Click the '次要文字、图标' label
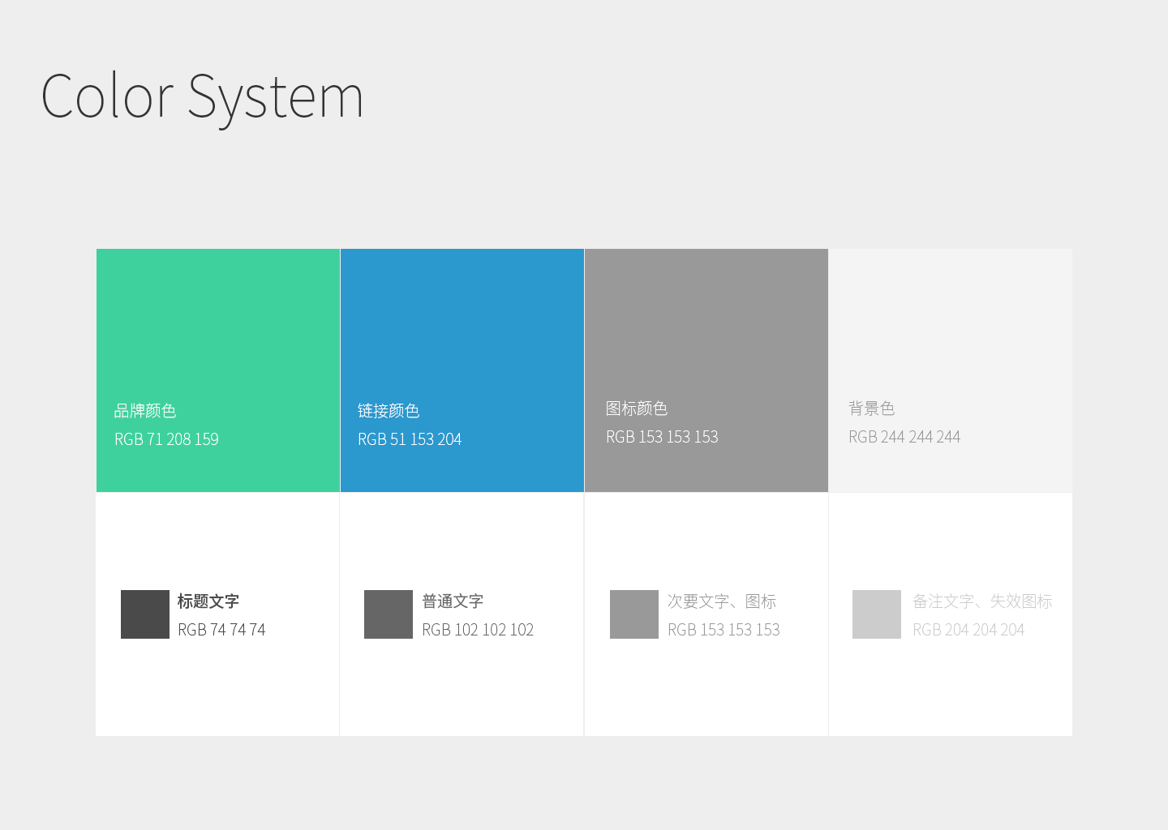This screenshot has height=830, width=1168. (x=722, y=601)
